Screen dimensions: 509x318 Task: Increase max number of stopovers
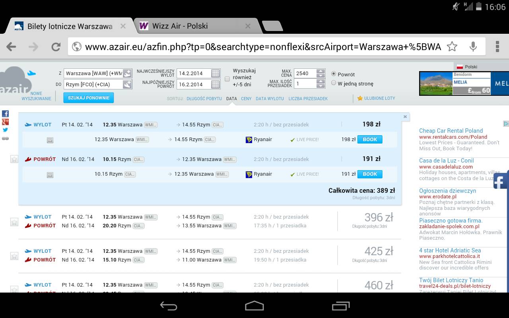pyautogui.click(x=321, y=81)
